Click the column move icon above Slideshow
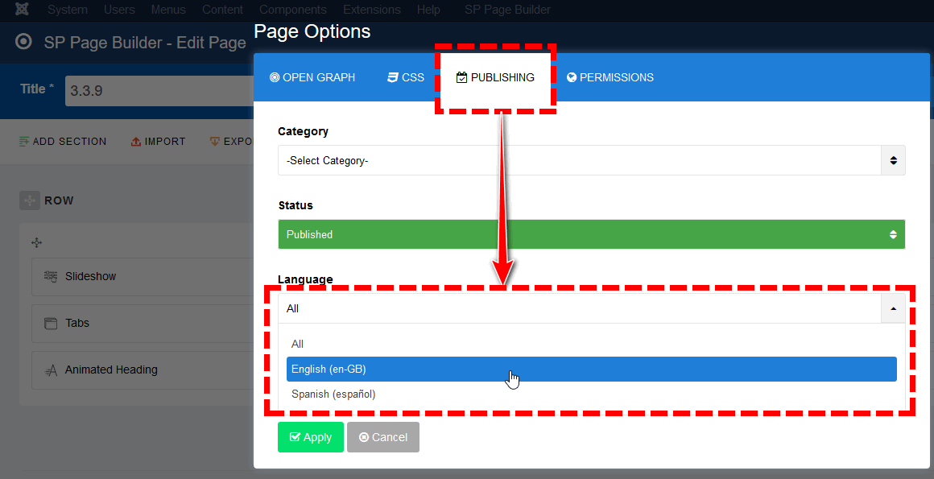Screen dimensions: 934x479 [x=36, y=242]
